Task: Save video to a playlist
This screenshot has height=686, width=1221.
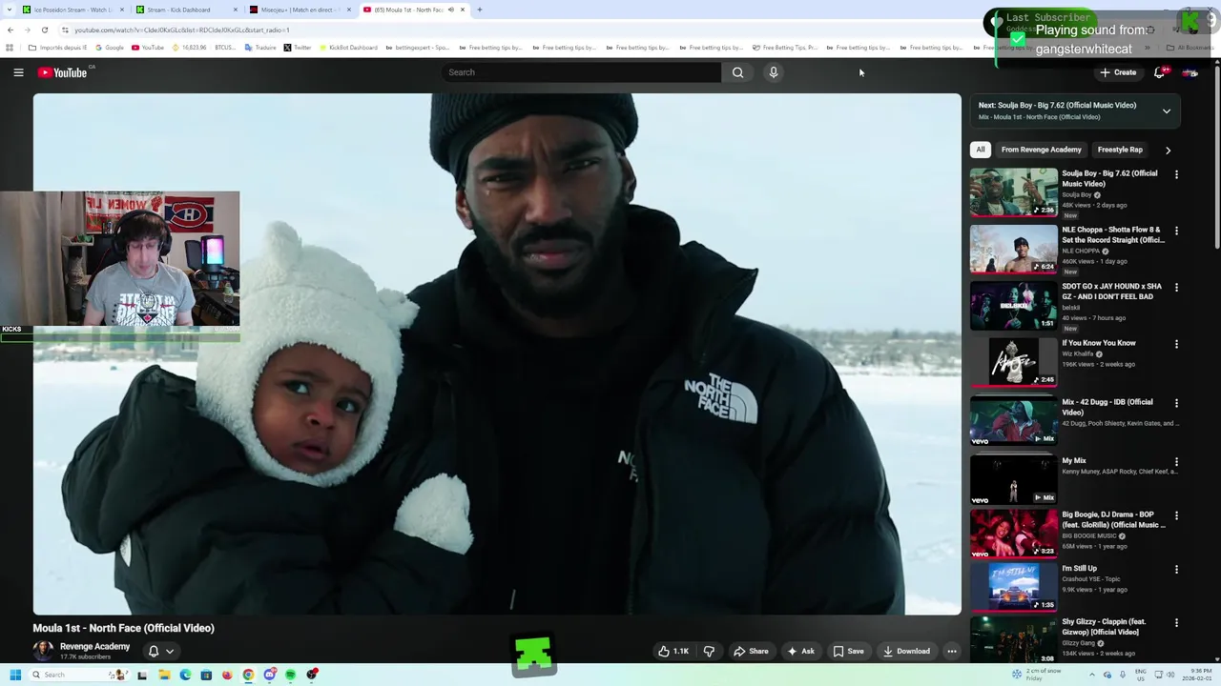Action: coord(849,652)
